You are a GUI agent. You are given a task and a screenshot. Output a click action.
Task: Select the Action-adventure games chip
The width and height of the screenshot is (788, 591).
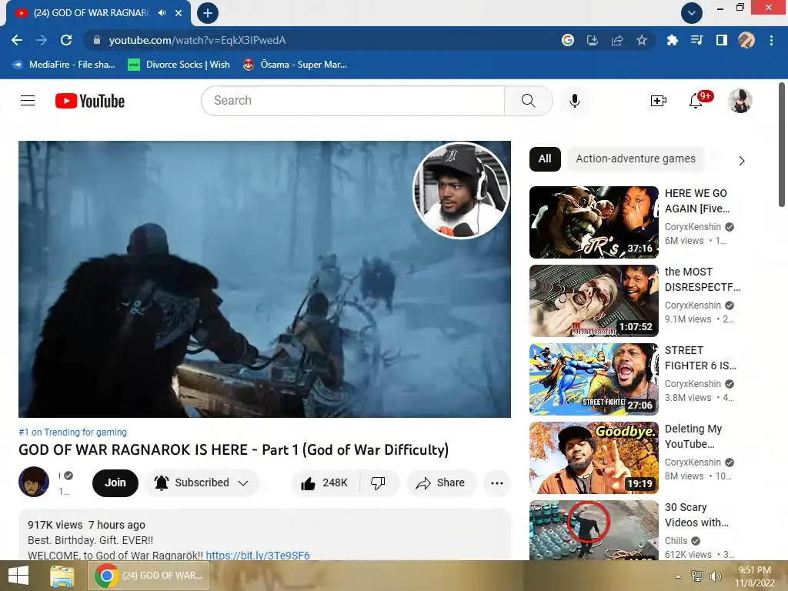click(636, 159)
